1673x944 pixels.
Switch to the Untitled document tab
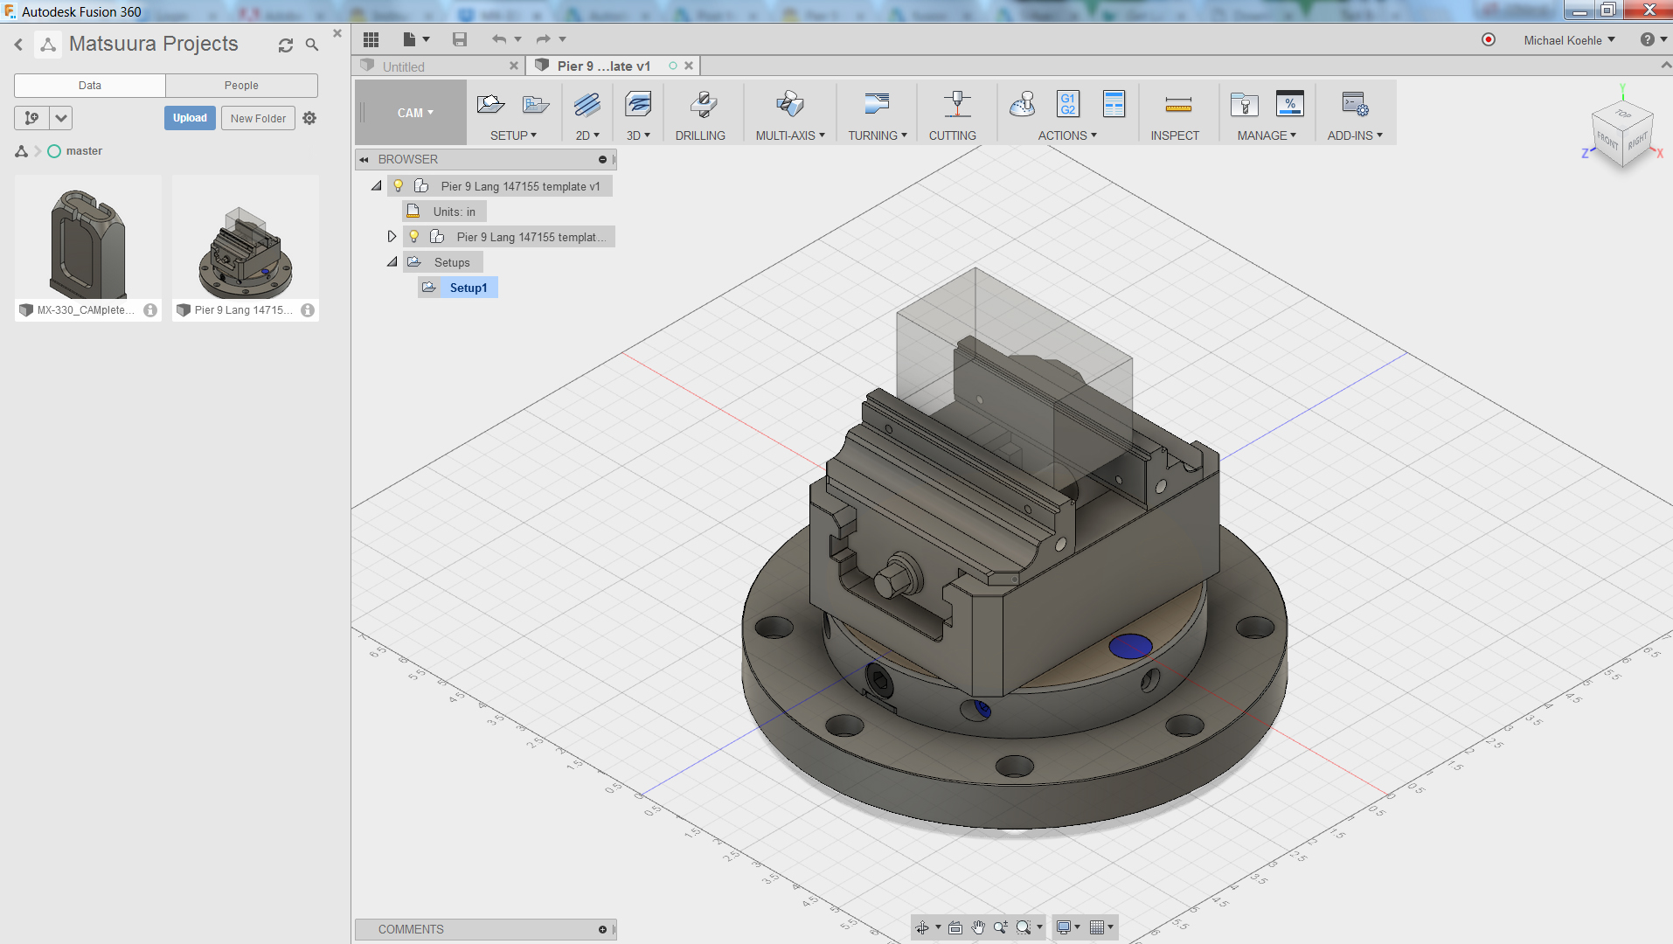click(x=404, y=66)
